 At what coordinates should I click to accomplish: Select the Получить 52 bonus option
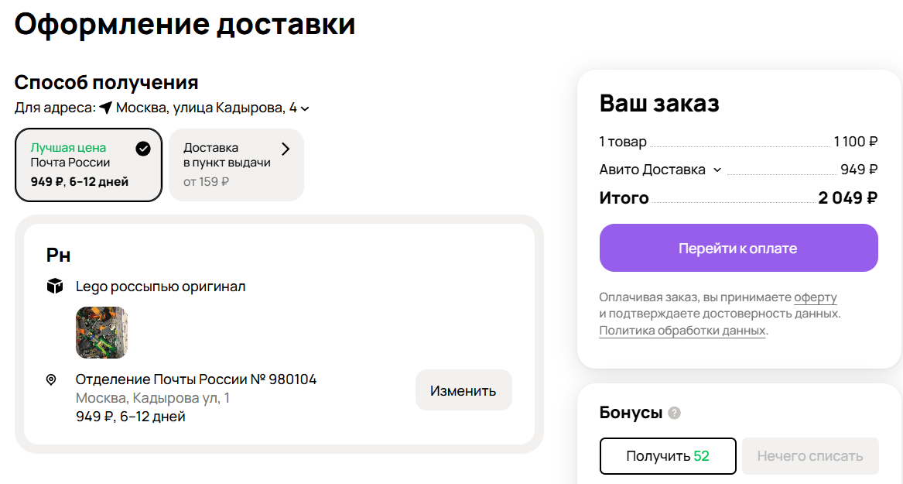[667, 456]
